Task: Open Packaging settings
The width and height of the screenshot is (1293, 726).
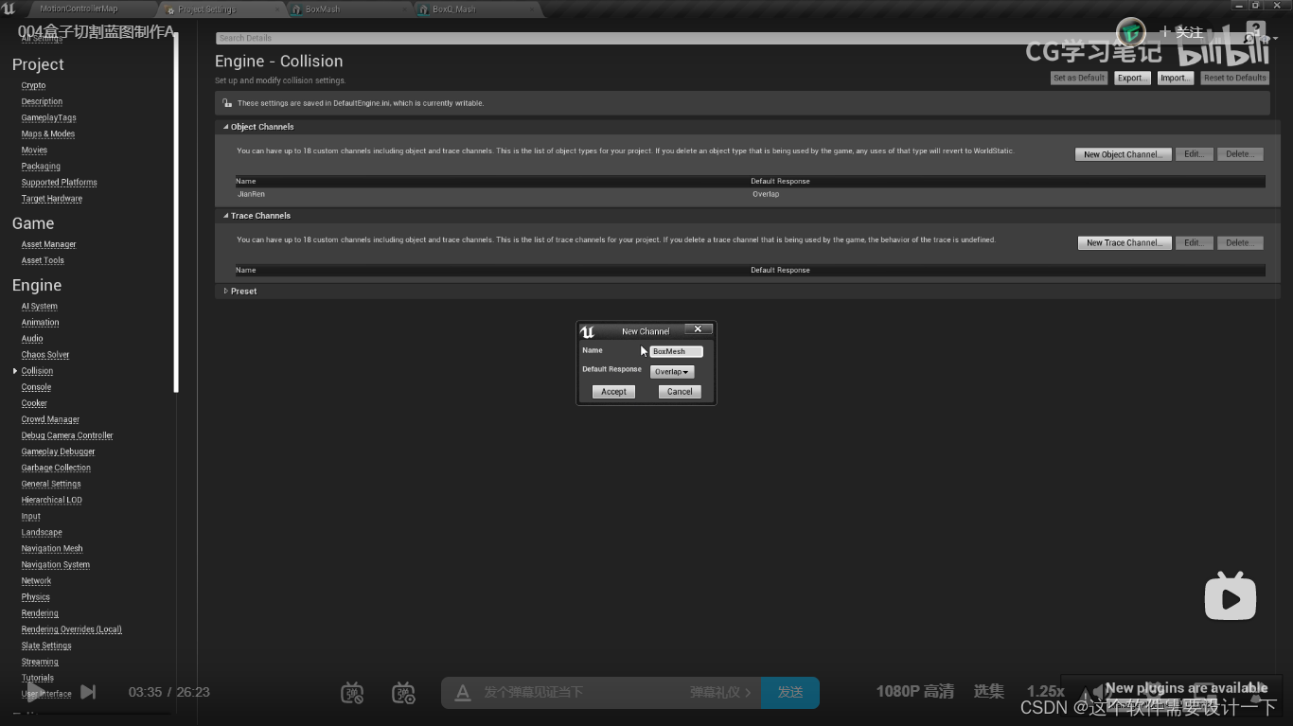Action: coord(41,166)
